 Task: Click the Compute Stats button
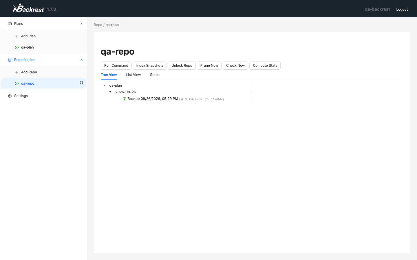(x=265, y=66)
